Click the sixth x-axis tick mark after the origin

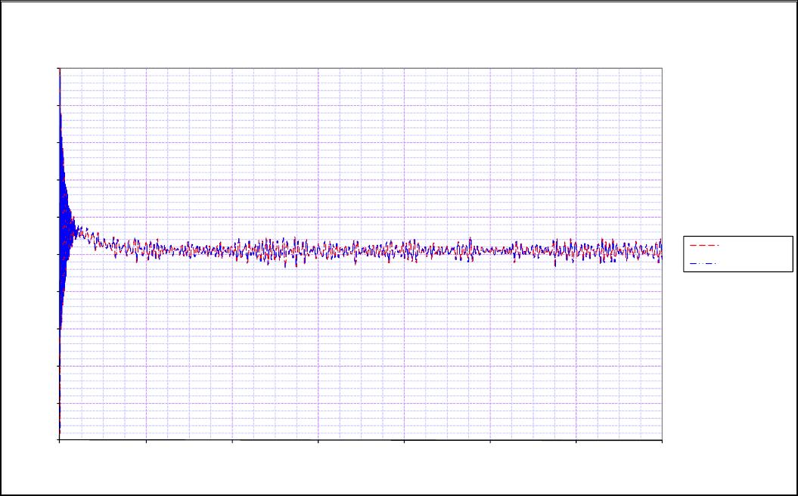[576, 440]
